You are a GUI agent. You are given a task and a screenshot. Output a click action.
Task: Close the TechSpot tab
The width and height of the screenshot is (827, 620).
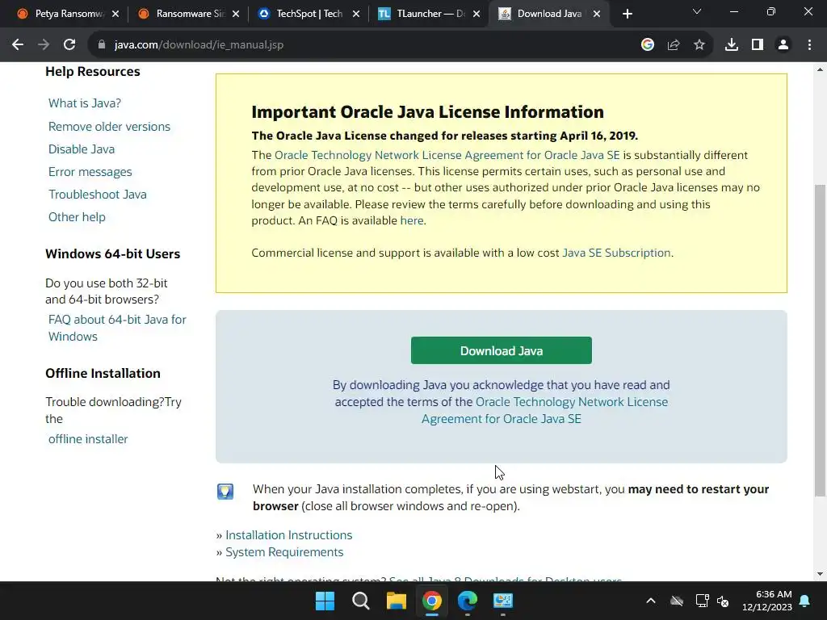pyautogui.click(x=356, y=14)
